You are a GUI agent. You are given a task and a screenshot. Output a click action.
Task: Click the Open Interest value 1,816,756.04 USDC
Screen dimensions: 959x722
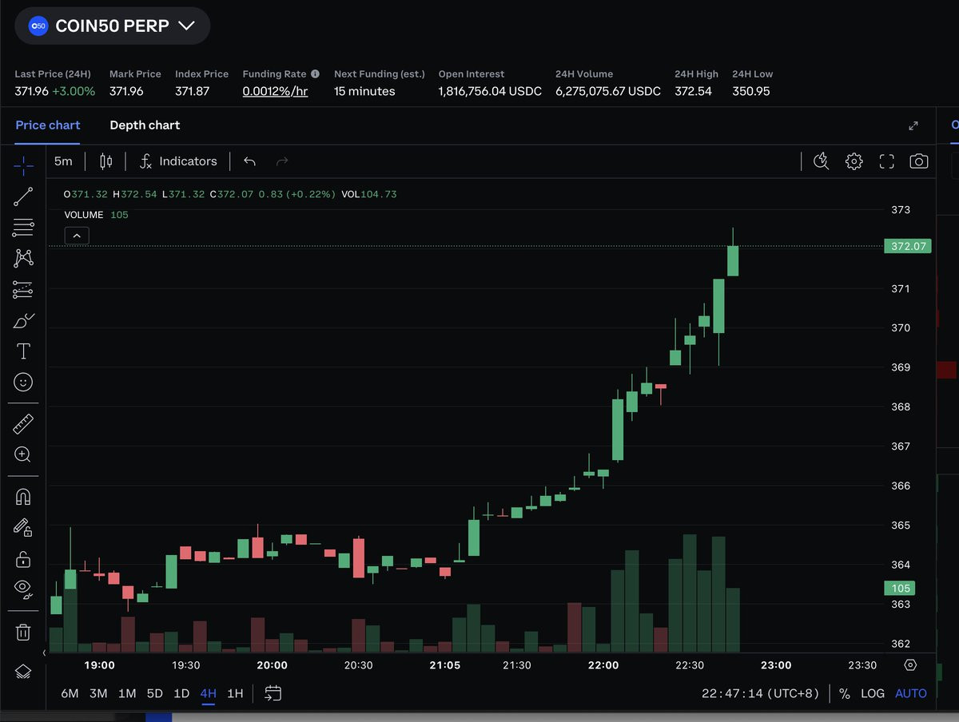(x=490, y=91)
